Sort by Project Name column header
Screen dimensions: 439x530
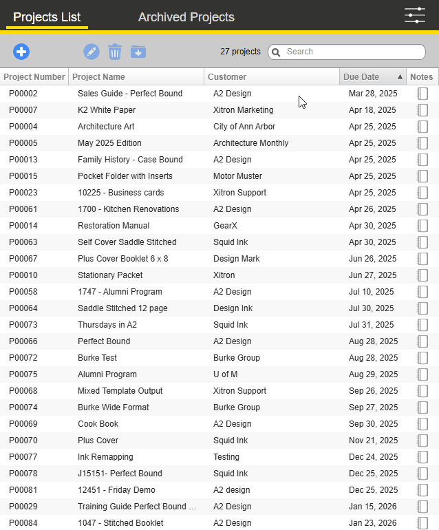(x=136, y=76)
